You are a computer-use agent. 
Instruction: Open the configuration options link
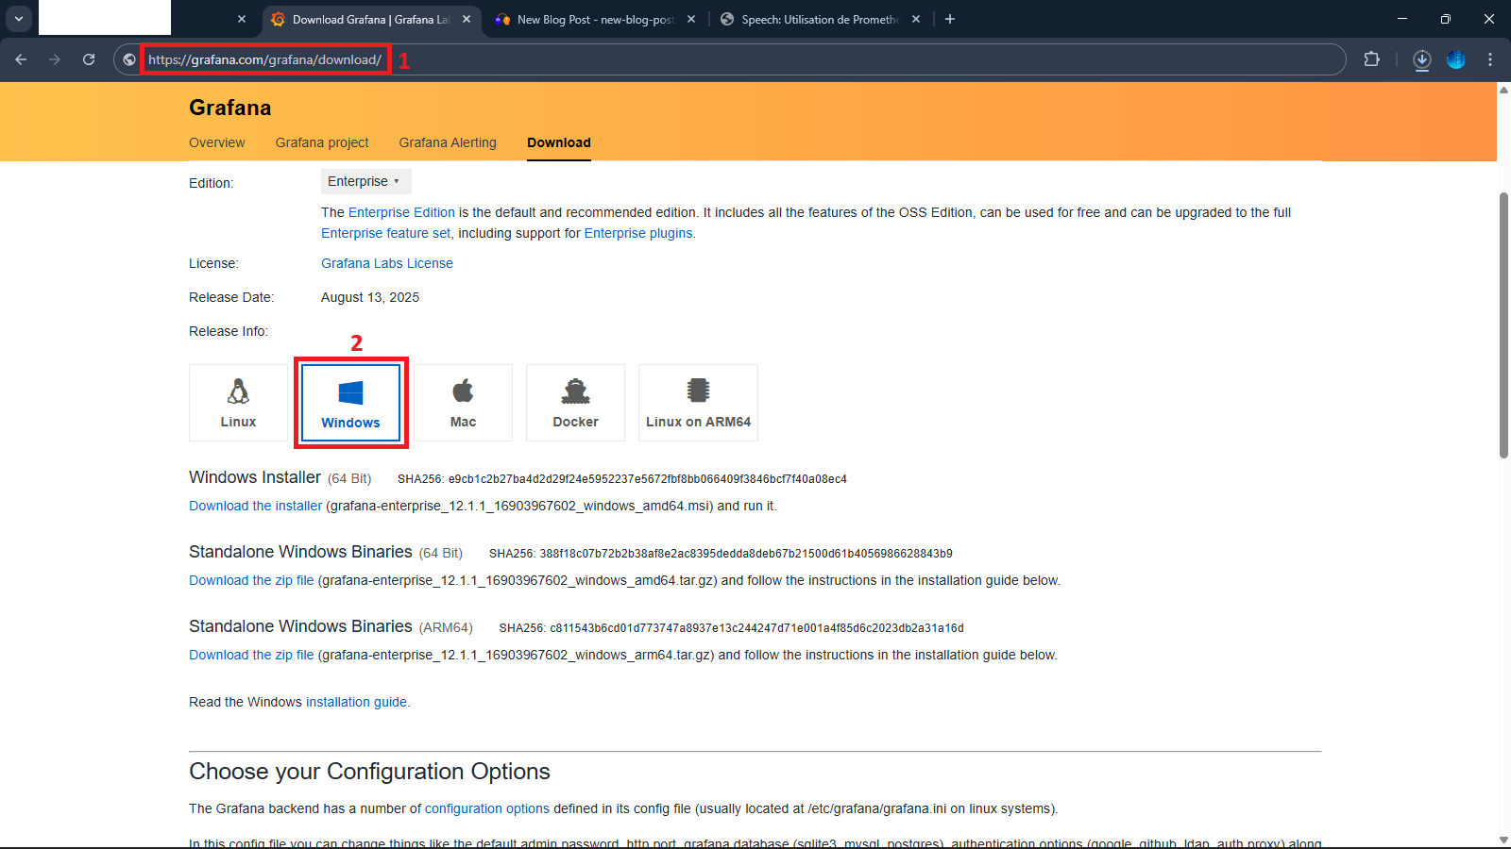pyautogui.click(x=487, y=808)
